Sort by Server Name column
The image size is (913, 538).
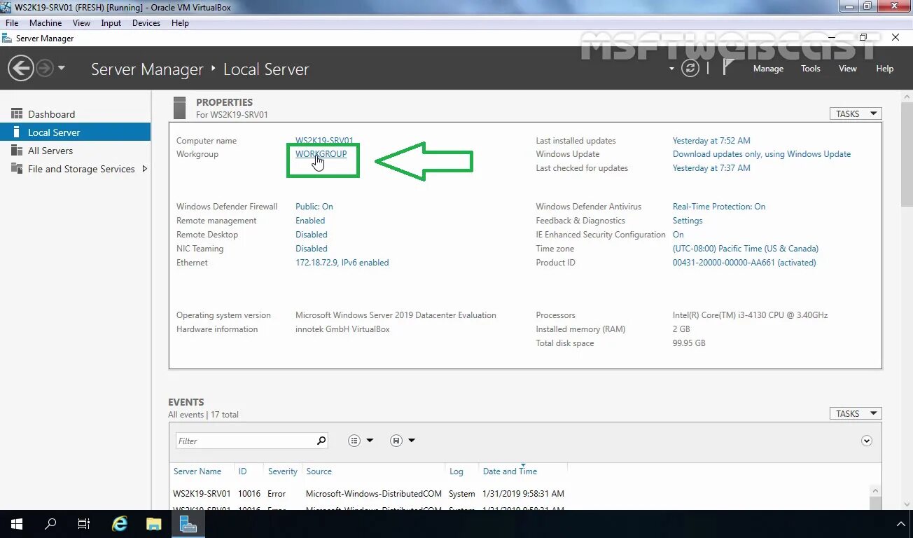coord(197,471)
